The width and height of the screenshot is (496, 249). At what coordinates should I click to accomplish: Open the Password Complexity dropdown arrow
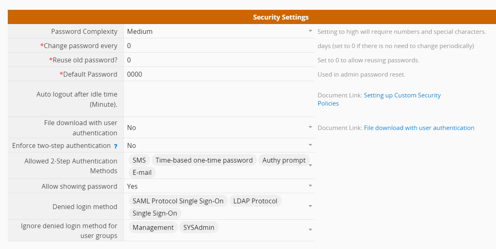point(310,31)
